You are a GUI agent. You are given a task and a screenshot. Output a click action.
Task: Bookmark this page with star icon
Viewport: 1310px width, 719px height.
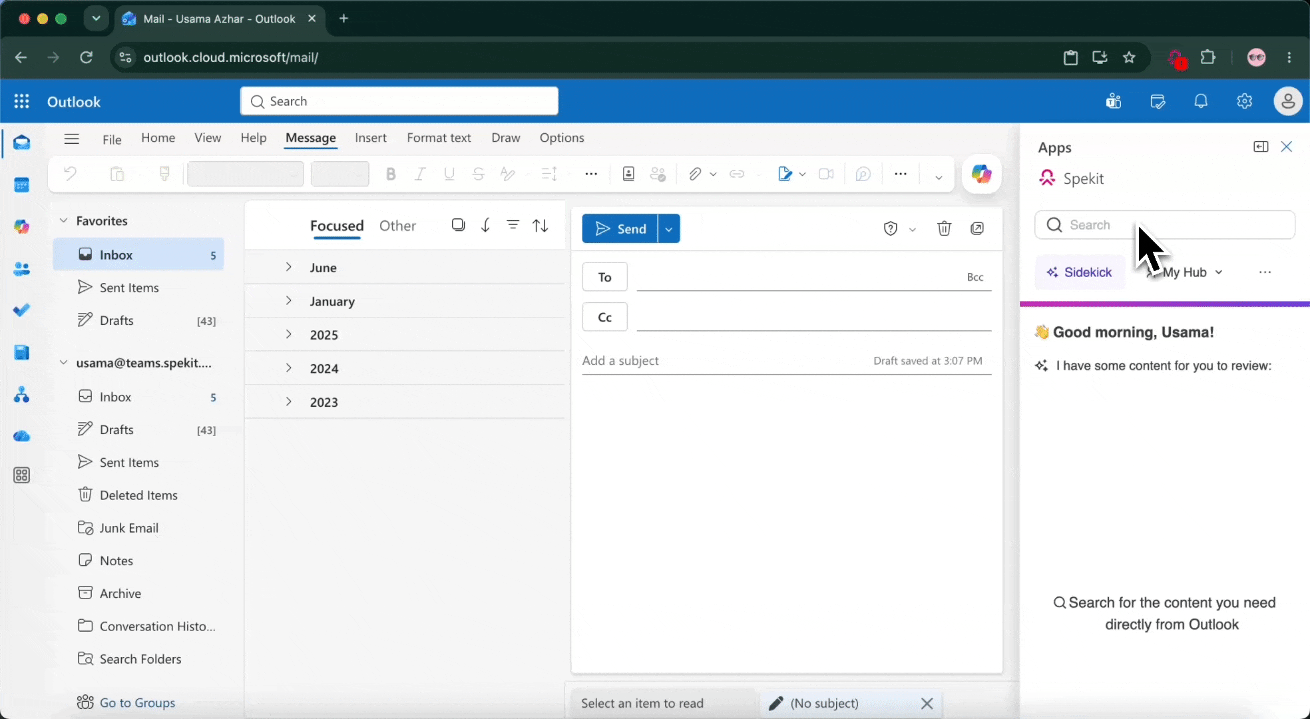click(1129, 57)
